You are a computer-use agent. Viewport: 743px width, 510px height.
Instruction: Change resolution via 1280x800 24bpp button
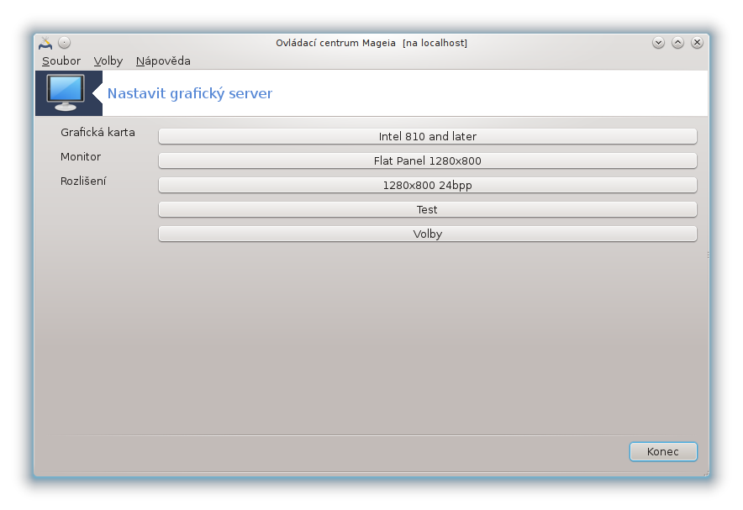[x=428, y=185]
